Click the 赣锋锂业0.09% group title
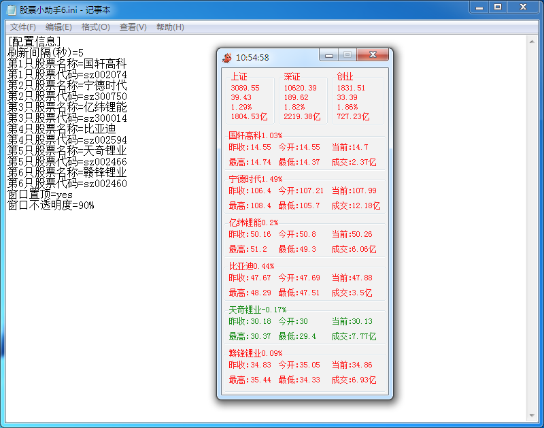 [x=256, y=353]
